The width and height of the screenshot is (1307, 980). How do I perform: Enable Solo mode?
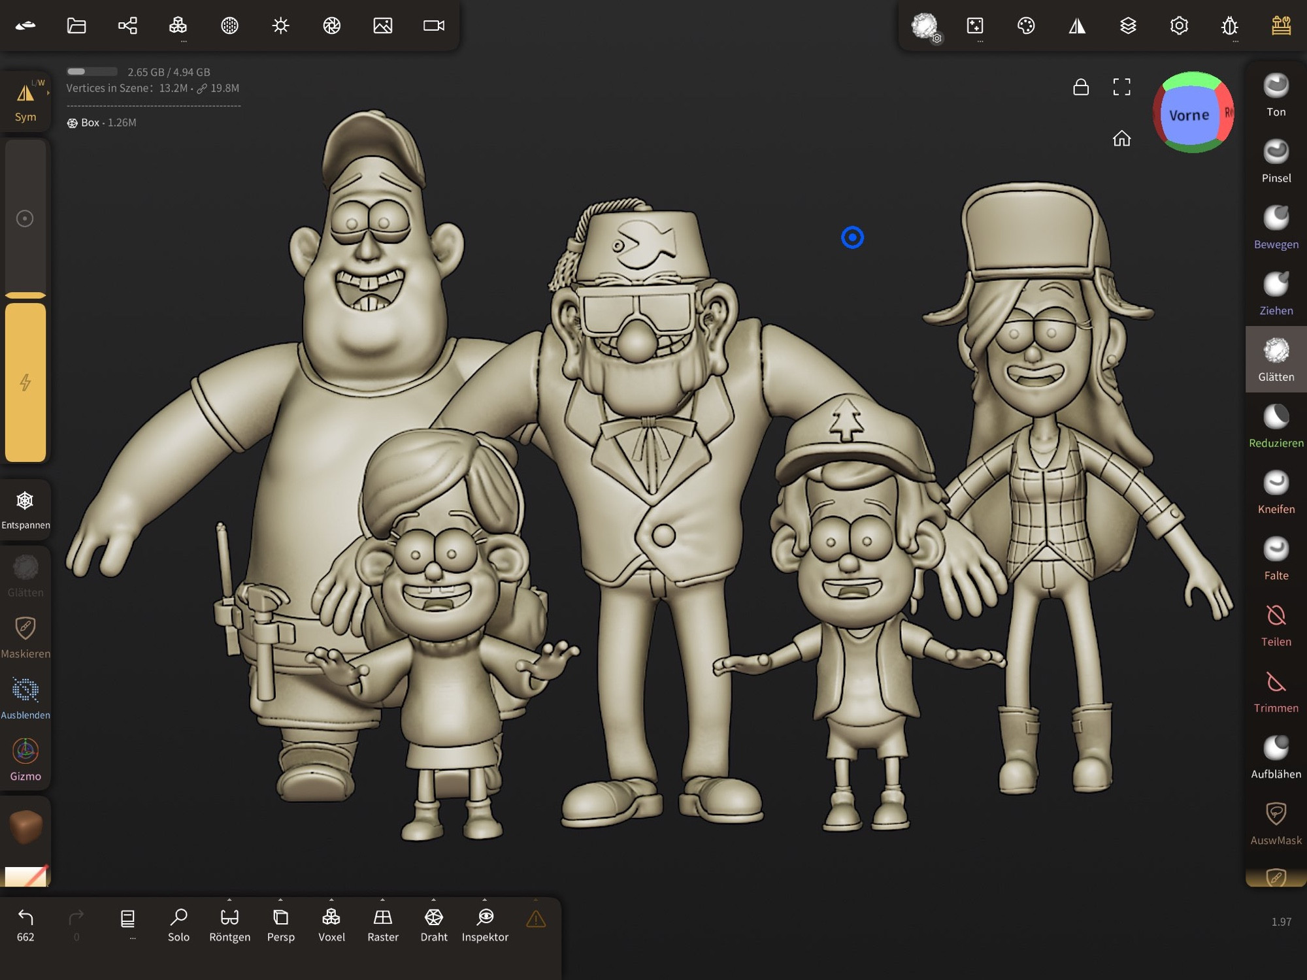178,925
